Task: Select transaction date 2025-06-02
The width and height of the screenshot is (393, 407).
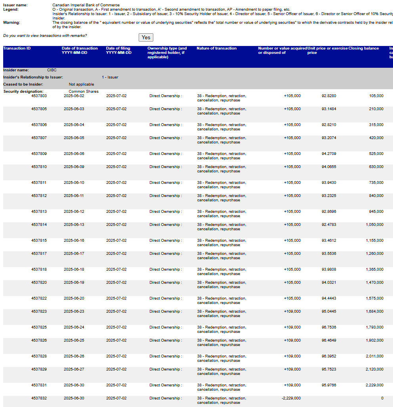Action: point(74,96)
